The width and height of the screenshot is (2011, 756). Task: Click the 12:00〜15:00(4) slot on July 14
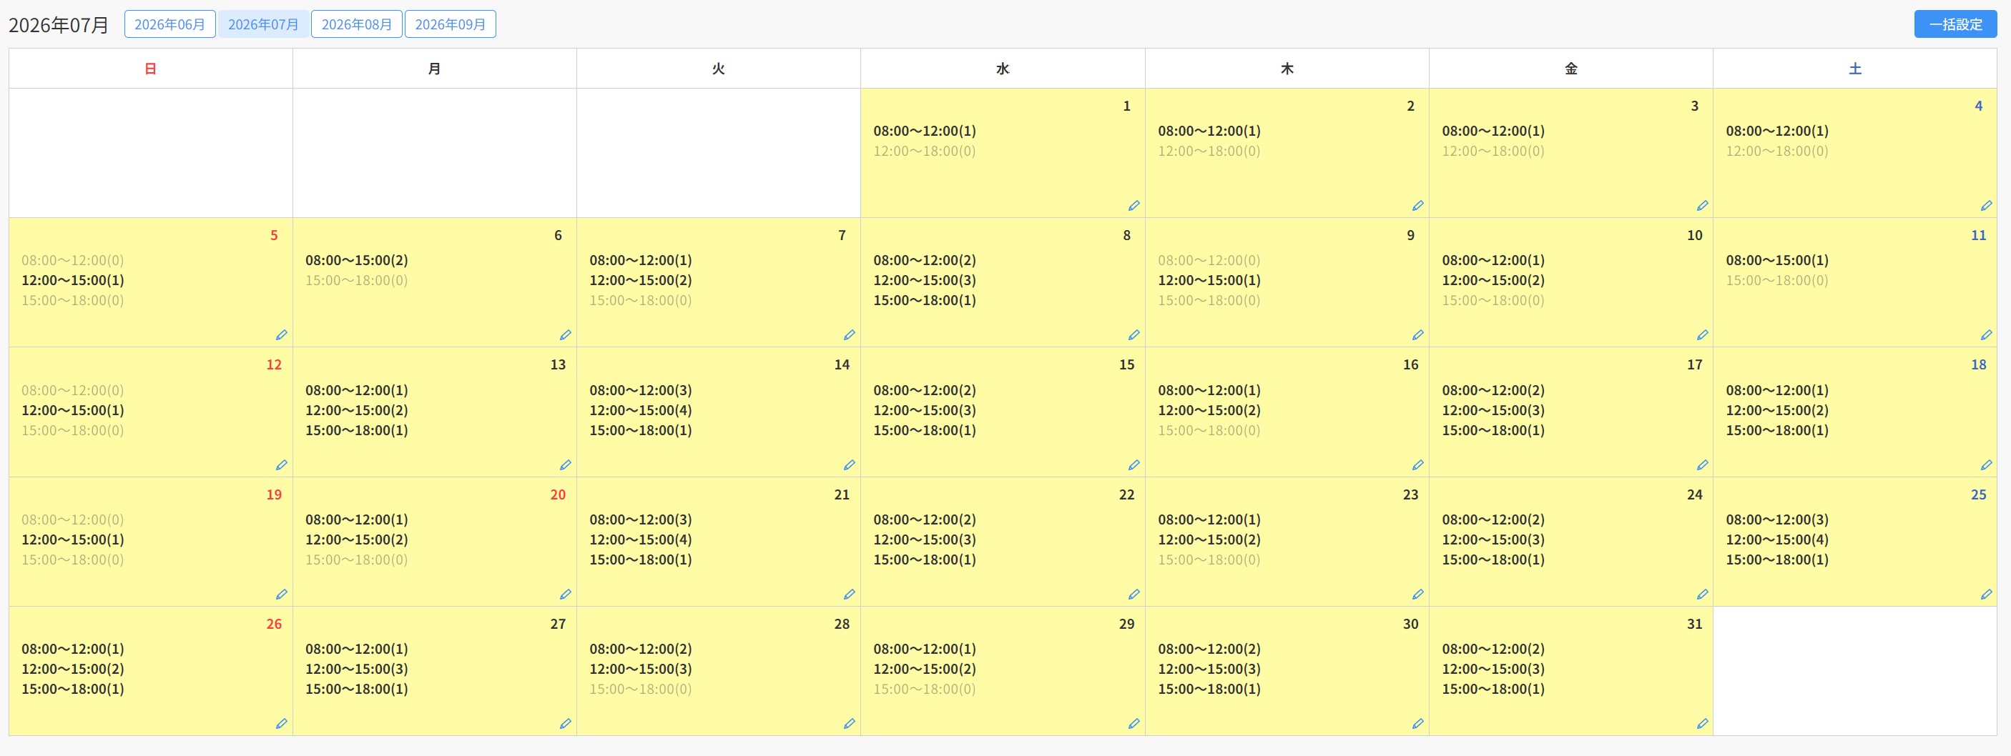(x=640, y=410)
